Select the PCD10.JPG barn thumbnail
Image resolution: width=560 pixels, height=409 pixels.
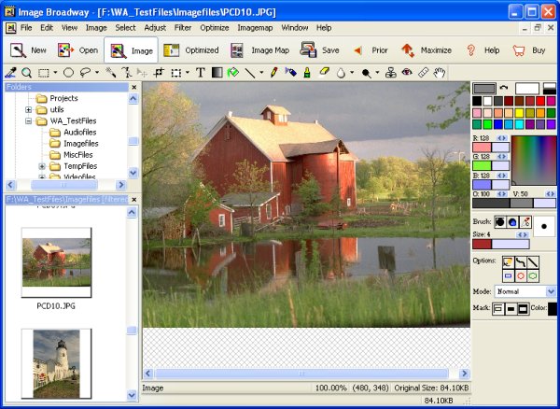[x=56, y=261]
